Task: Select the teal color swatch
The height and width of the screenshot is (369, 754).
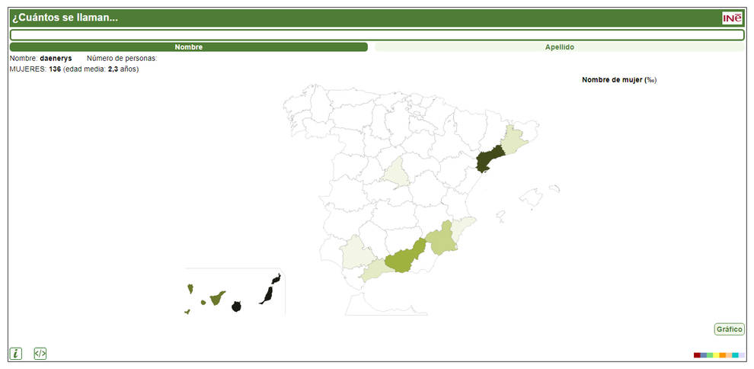Action: click(735, 355)
